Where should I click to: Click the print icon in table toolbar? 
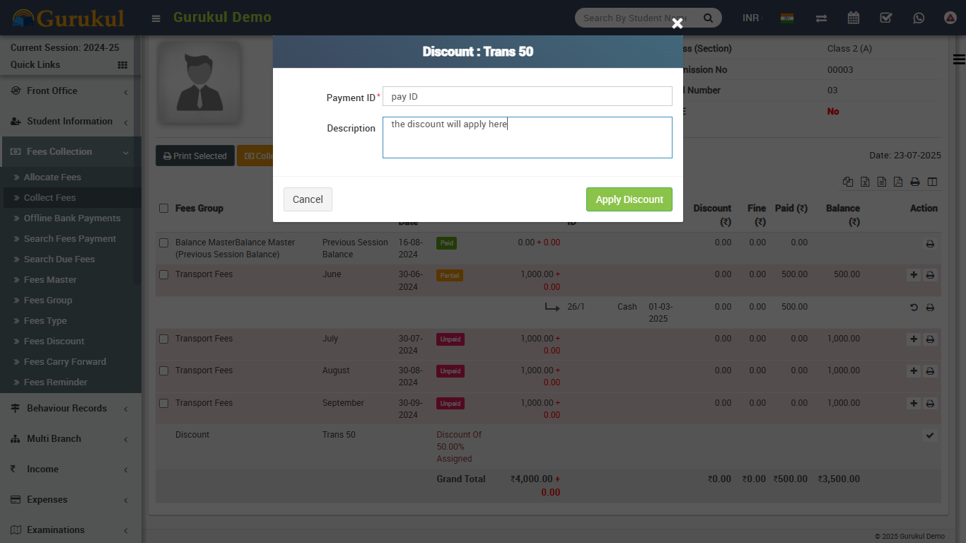(915, 182)
